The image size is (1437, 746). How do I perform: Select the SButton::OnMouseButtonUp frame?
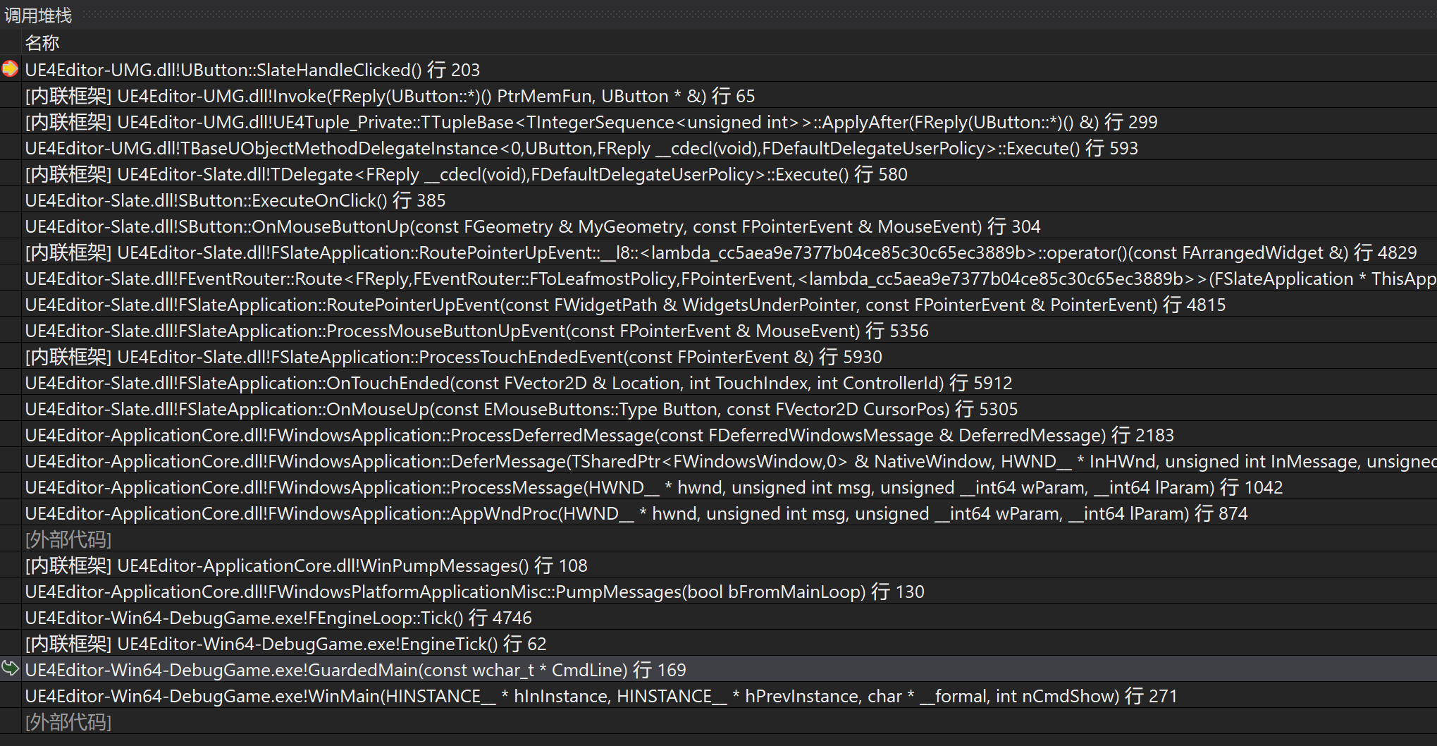point(532,226)
